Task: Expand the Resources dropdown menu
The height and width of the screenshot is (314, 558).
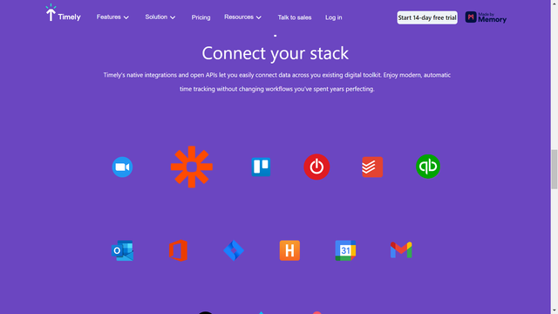Action: 242,17
